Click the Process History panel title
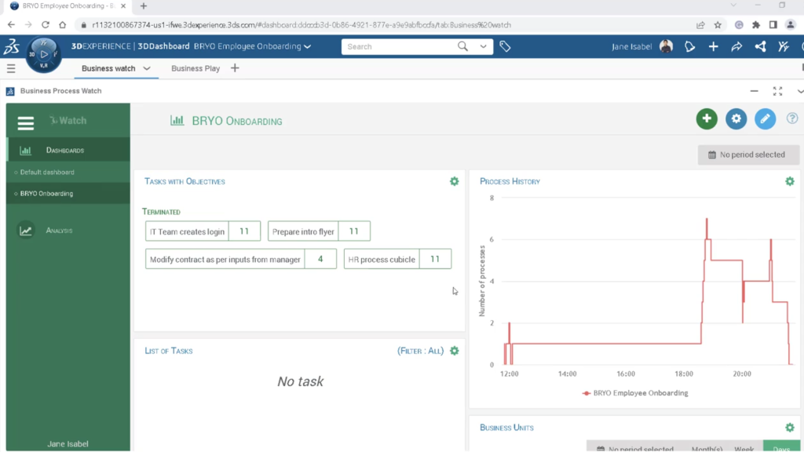 pyautogui.click(x=510, y=181)
